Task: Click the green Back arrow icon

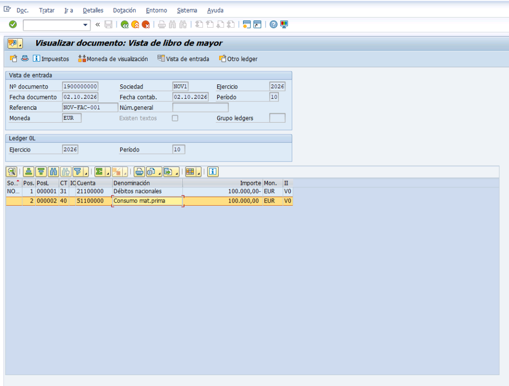Action: pos(124,24)
